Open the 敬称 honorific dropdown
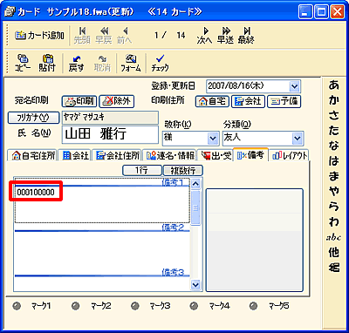The image size is (349, 333). click(x=213, y=139)
